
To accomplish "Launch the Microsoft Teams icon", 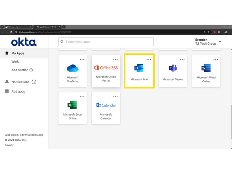I will click(173, 68).
